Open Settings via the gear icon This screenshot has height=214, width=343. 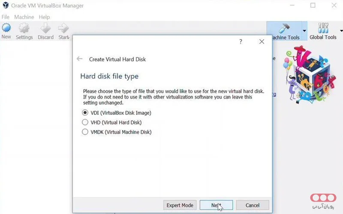coord(24,28)
